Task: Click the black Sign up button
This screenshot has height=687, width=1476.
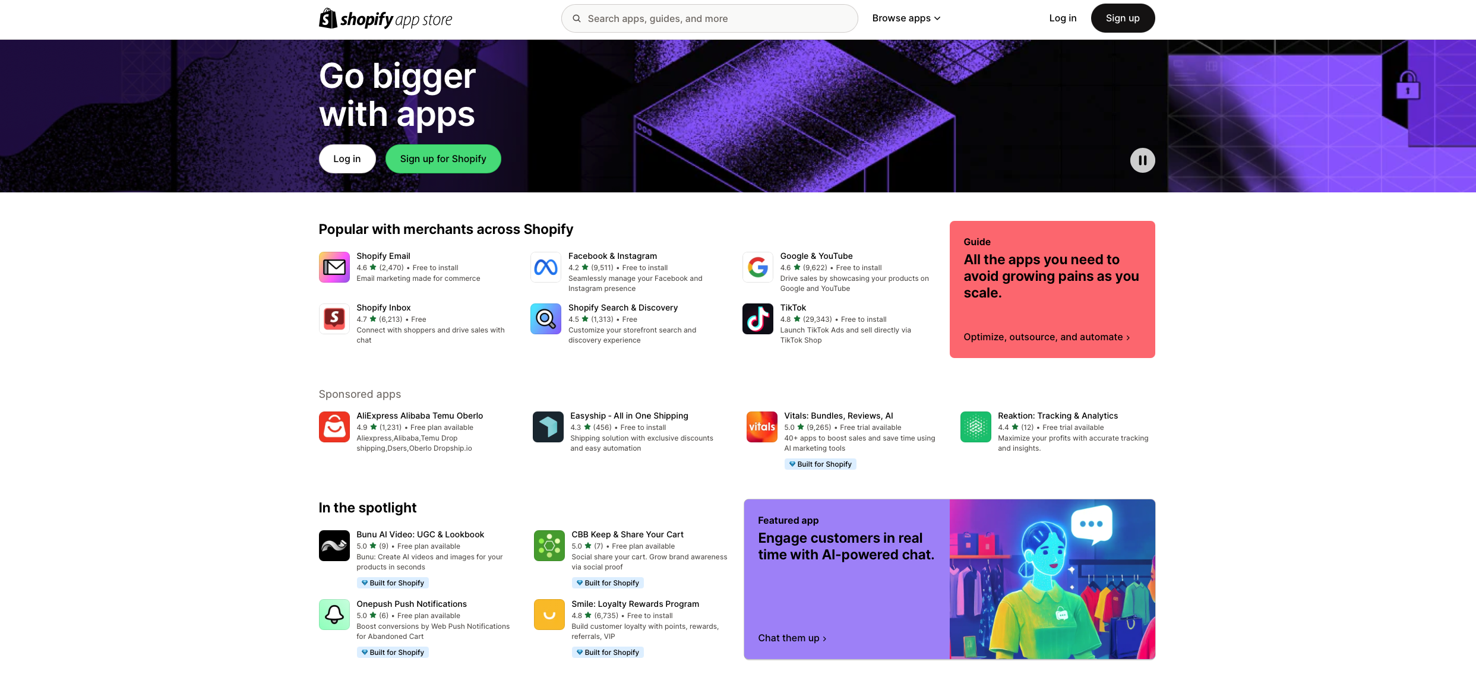Action: tap(1123, 18)
